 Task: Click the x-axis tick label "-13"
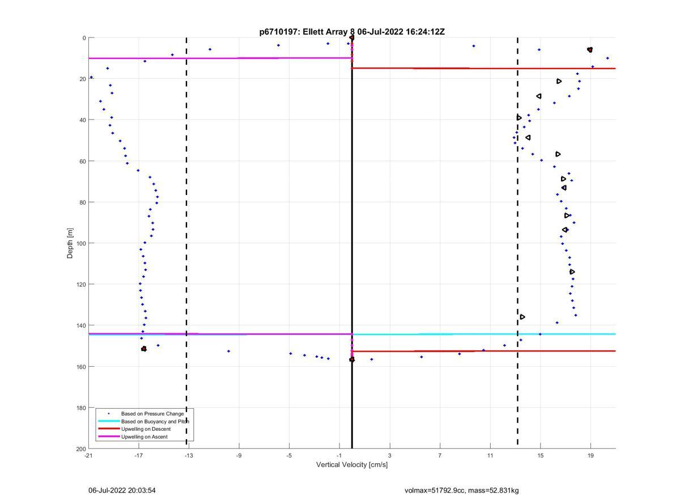coord(189,455)
